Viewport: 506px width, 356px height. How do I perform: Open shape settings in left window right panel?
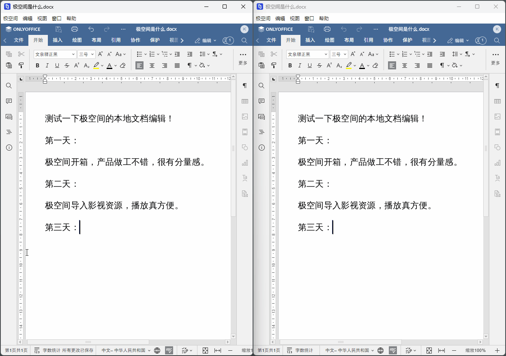point(245,147)
